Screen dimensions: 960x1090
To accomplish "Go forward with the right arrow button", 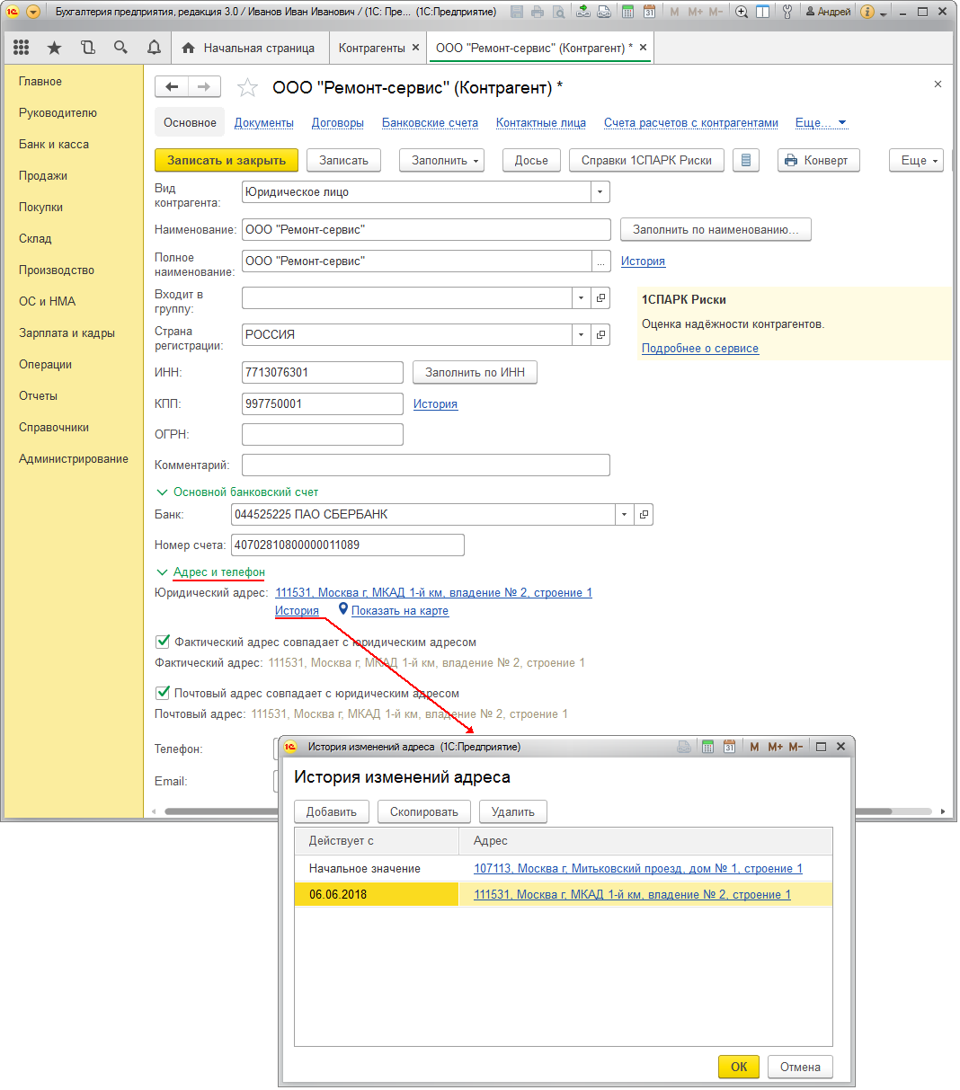I will (x=204, y=86).
